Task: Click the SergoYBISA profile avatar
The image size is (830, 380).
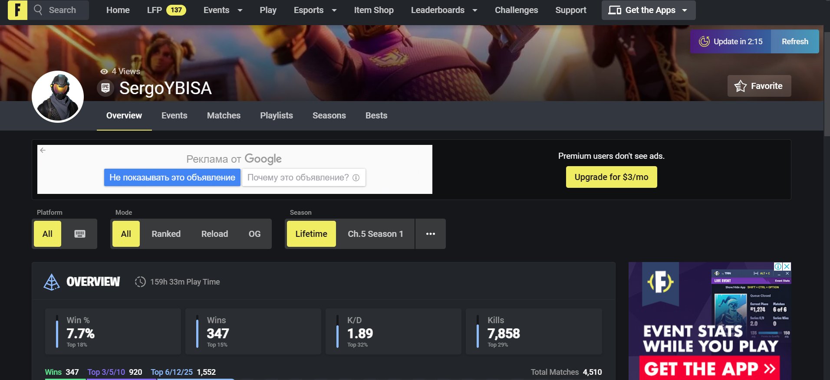Action: point(58,97)
